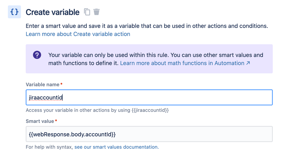
Task: Click the {{jiraaccountid}} usage hint text
Action: pyautogui.click(x=150, y=110)
